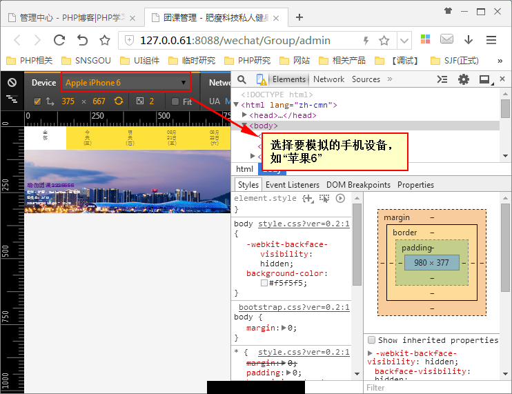Screen dimensions: 512x394
Task: Open the SNSGOU bookmark folder
Action: [86, 61]
